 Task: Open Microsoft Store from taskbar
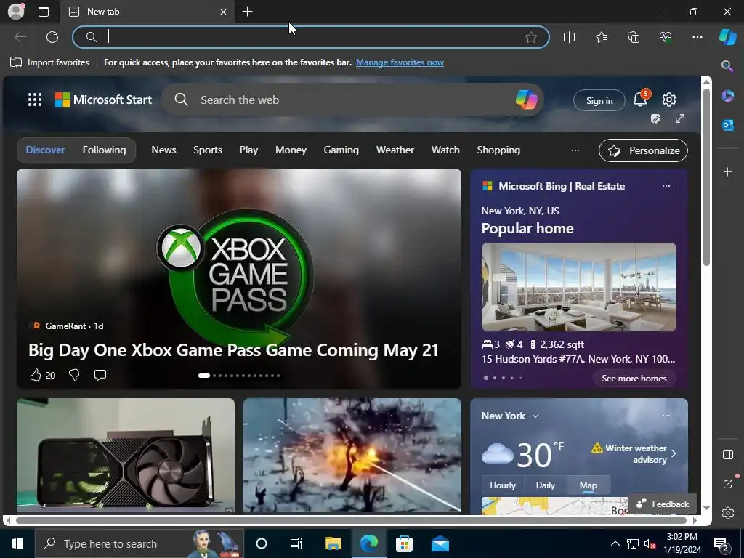click(404, 543)
